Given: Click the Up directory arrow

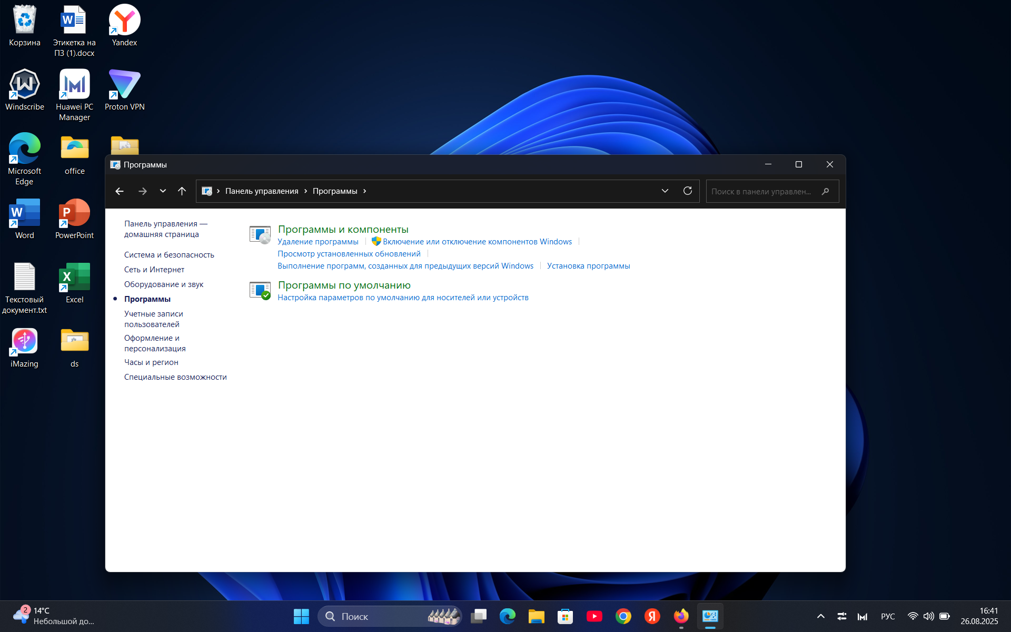Looking at the screenshot, I should pos(182,191).
